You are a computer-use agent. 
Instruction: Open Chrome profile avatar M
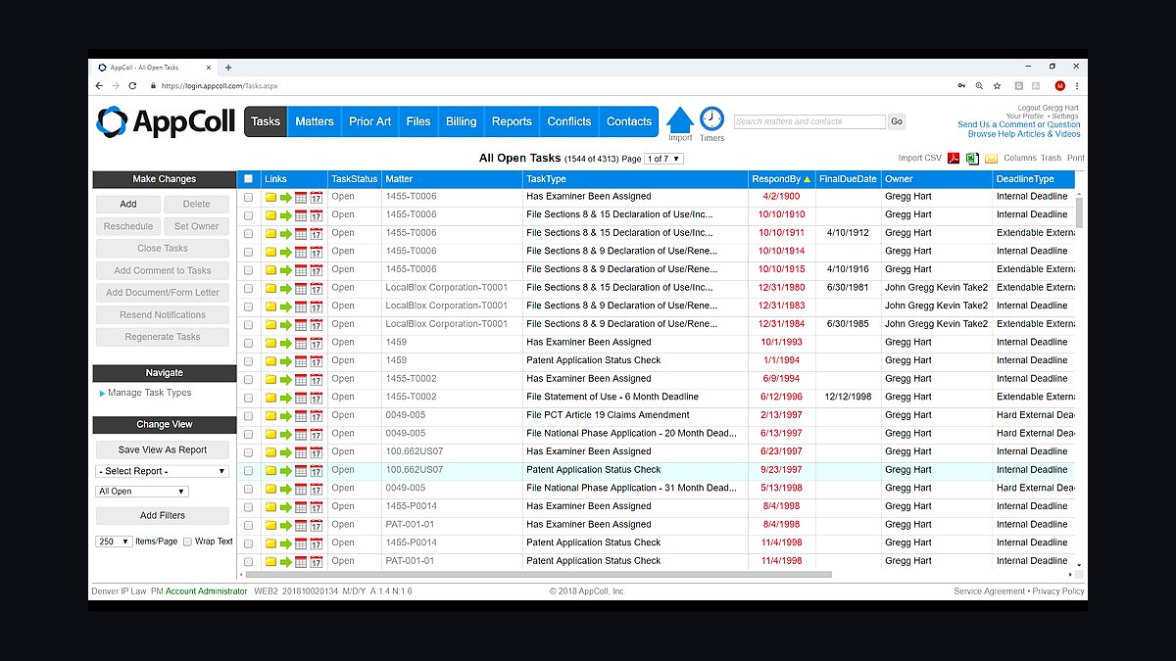click(x=1059, y=86)
